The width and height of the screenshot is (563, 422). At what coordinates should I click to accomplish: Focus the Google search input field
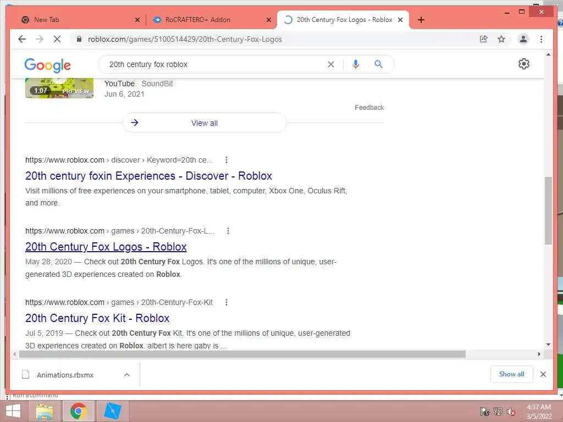216,64
